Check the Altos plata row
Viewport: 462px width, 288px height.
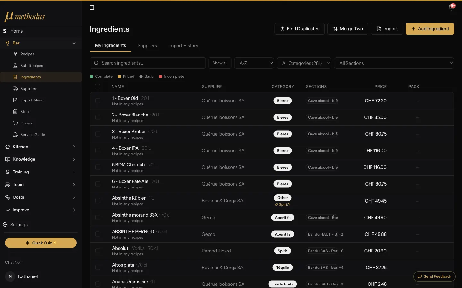(x=98, y=268)
